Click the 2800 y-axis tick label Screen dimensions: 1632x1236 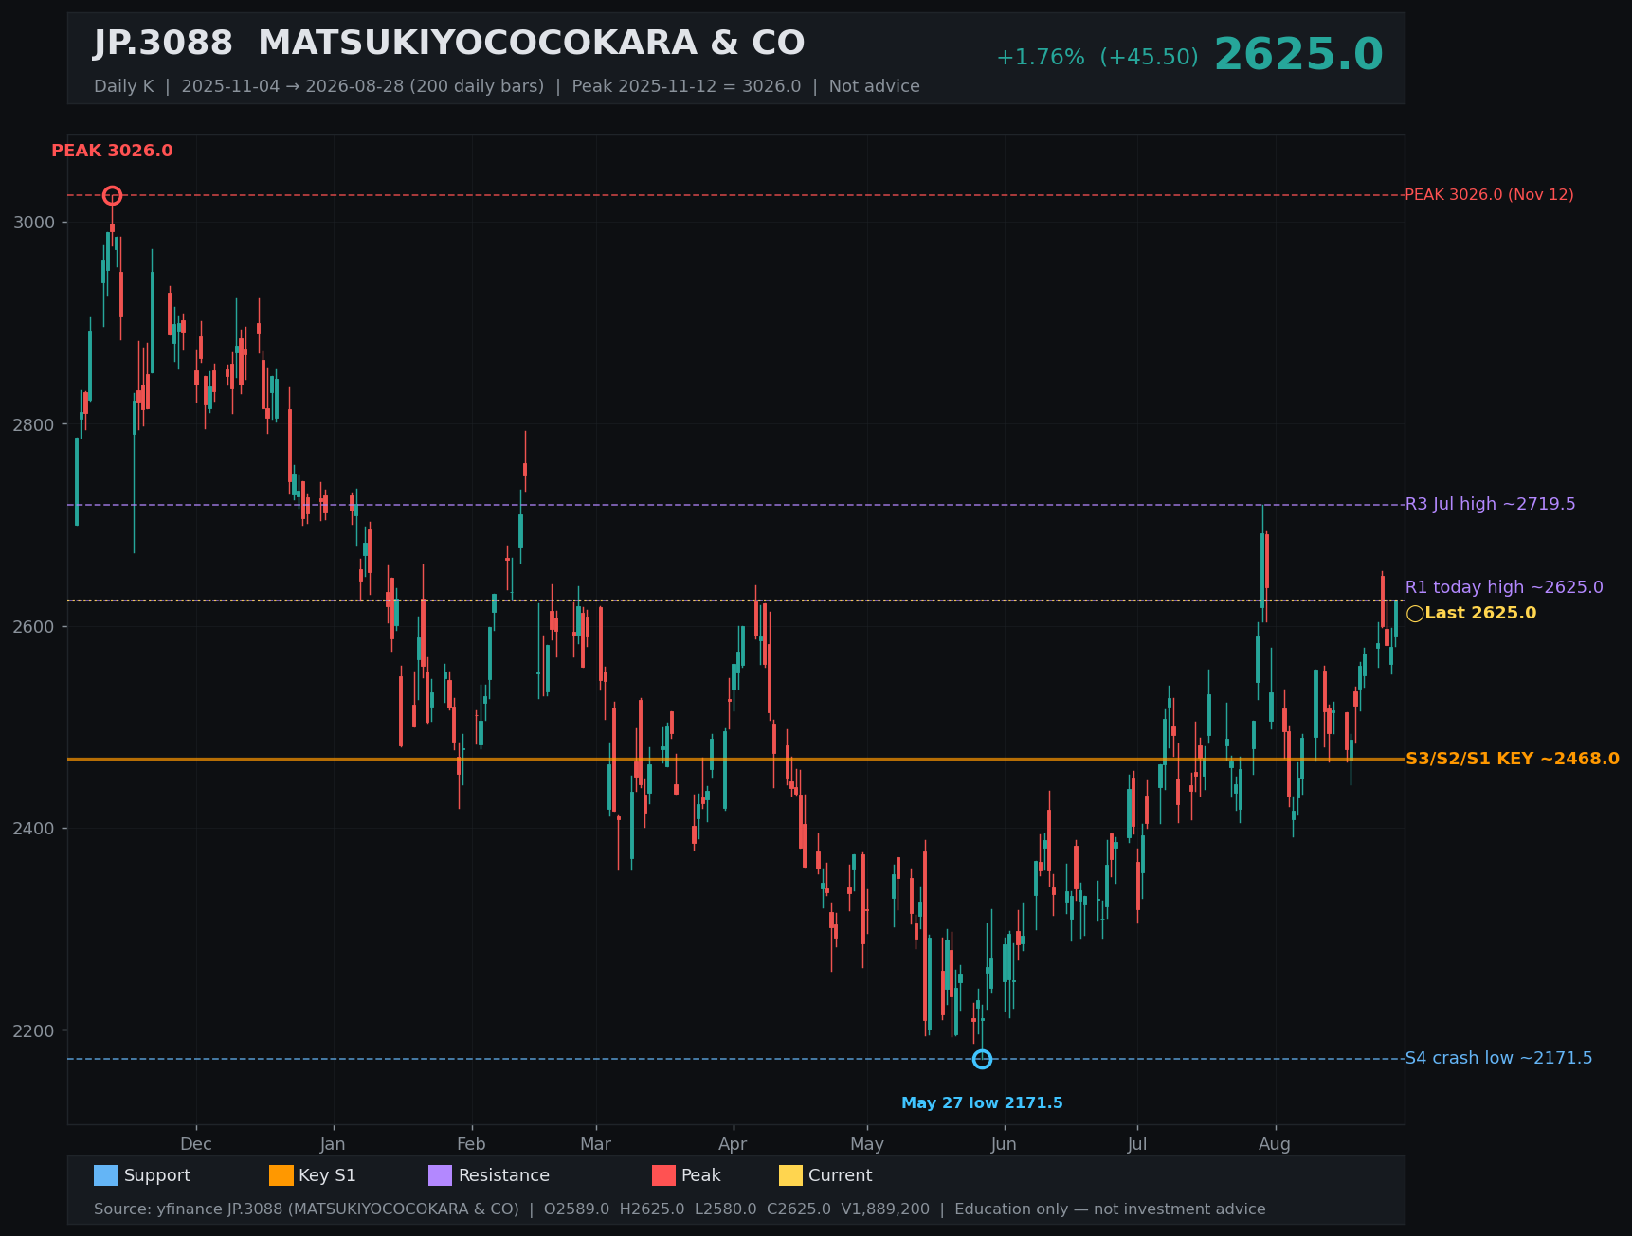34,424
